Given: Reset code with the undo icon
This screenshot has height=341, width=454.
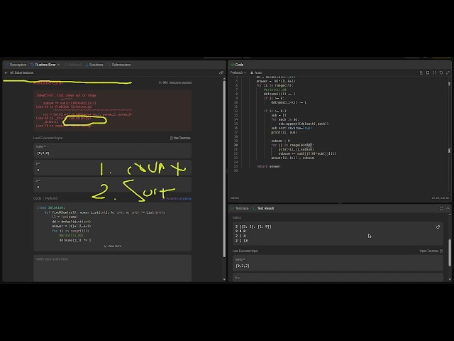Looking at the screenshot, I should point(441,72).
